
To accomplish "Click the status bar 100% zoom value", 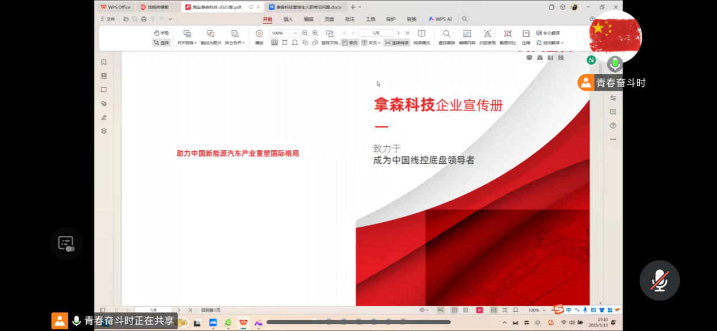I will [534, 311].
